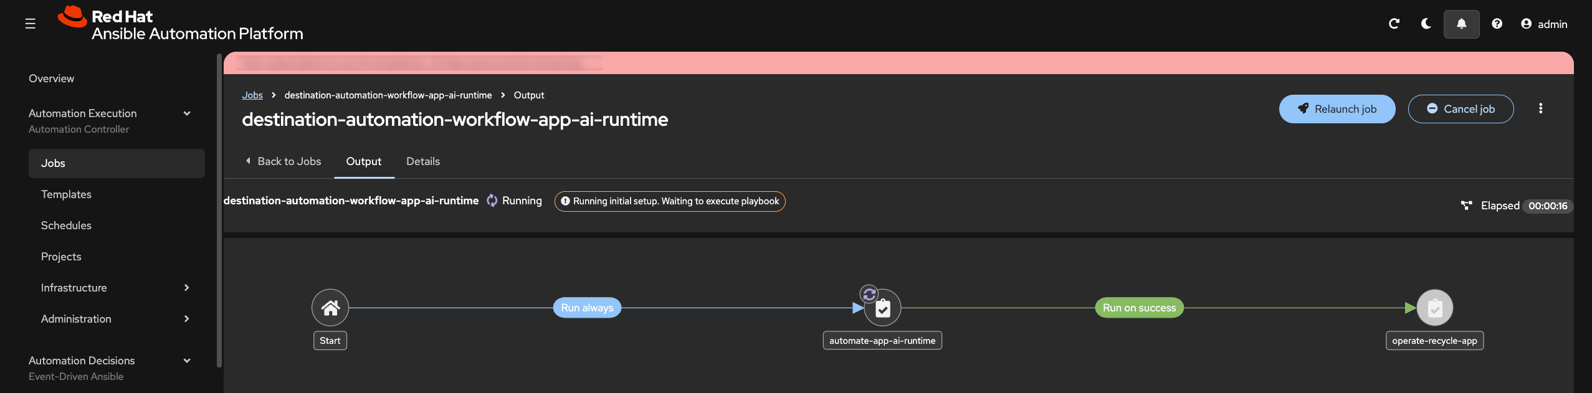Switch to the Output tab

coord(364,161)
